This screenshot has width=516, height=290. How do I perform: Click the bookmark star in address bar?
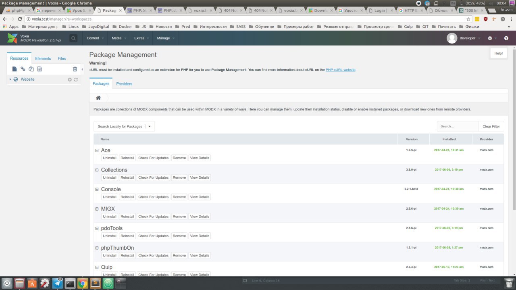click(468, 19)
